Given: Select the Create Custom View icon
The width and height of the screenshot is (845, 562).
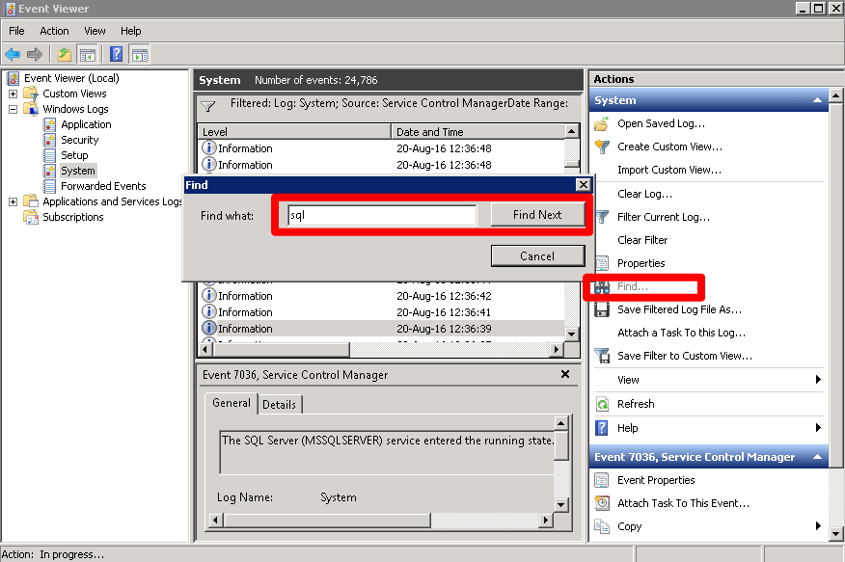Looking at the screenshot, I should [600, 146].
